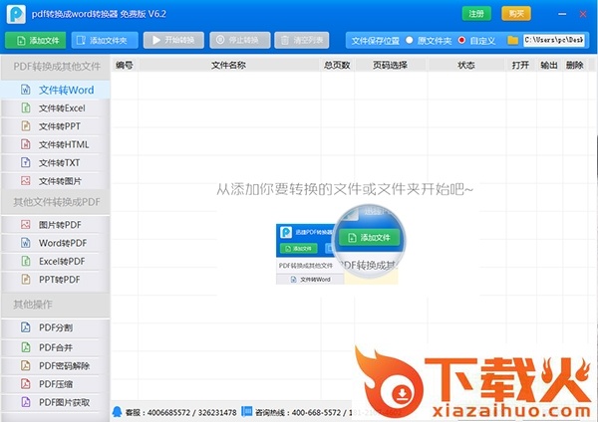Click the Excel icon beside Excel转PDF

(x=26, y=261)
